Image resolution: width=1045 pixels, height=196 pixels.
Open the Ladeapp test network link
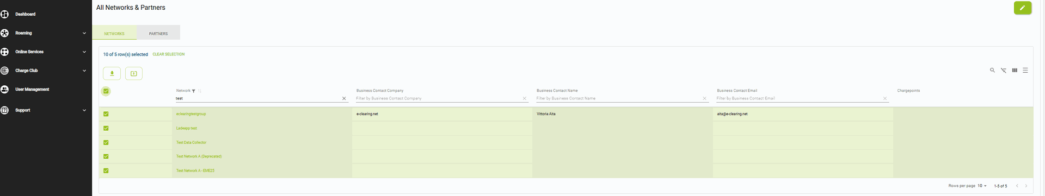(x=187, y=128)
